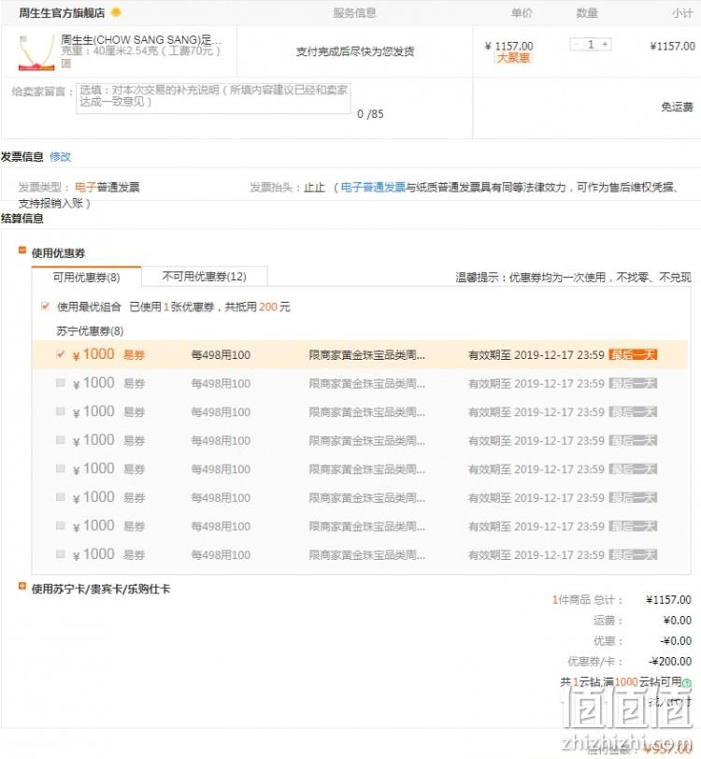The width and height of the screenshot is (701, 759).
Task: Increase quantity with the plus button
Action: [x=605, y=45]
